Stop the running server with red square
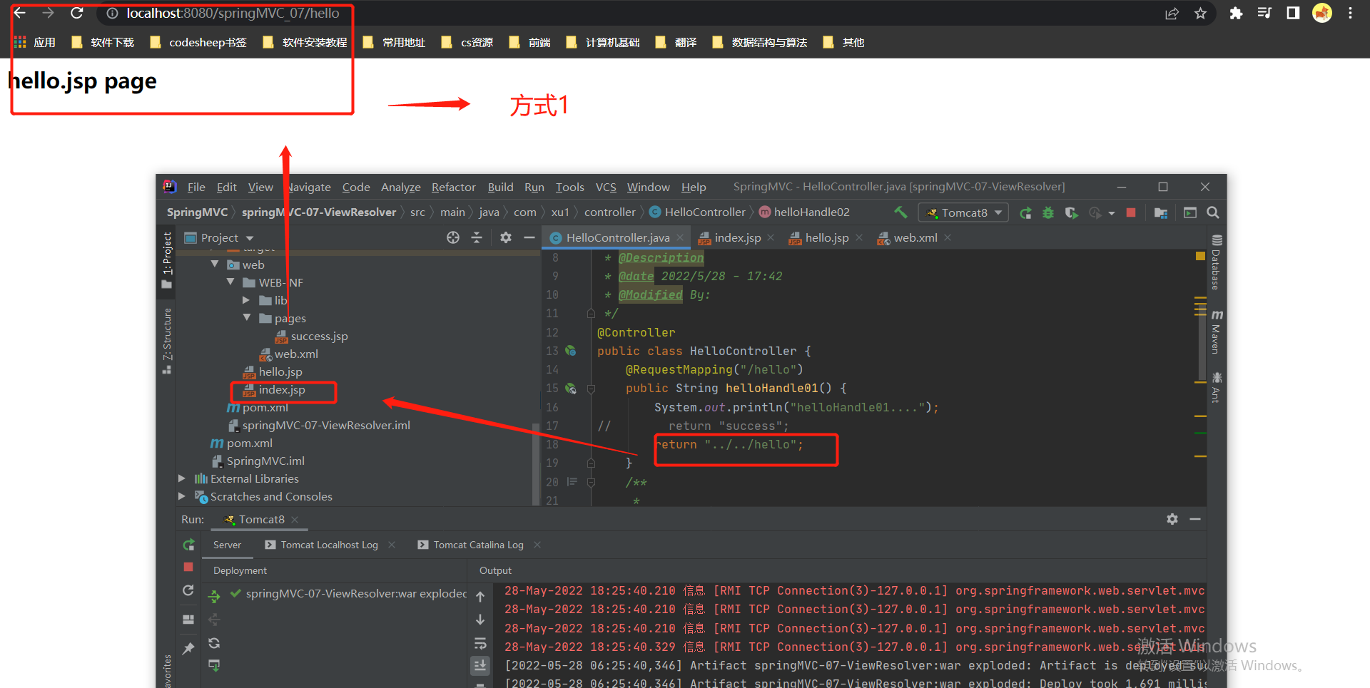Viewport: 1370px width, 688px height. coord(1131,212)
